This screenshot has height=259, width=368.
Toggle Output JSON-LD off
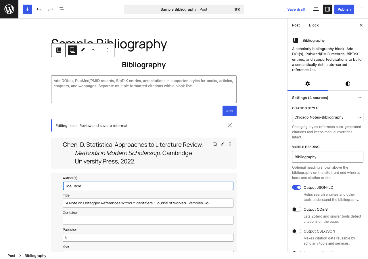297,187
